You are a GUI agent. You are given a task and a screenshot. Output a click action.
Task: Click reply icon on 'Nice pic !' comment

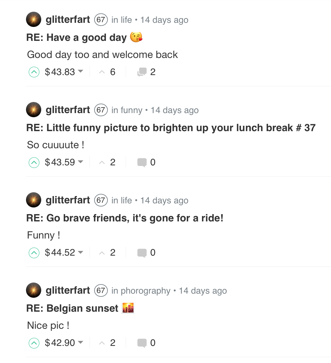(142, 343)
